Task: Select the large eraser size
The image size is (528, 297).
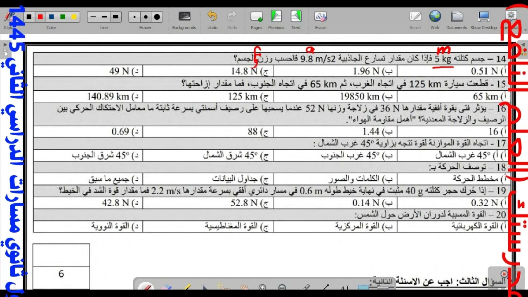Action: tap(157, 17)
